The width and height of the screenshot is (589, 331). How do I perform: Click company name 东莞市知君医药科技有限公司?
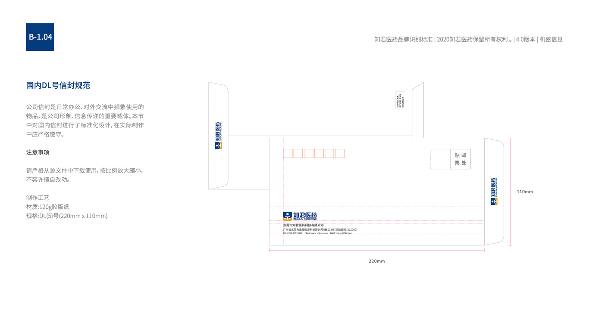pyautogui.click(x=304, y=225)
